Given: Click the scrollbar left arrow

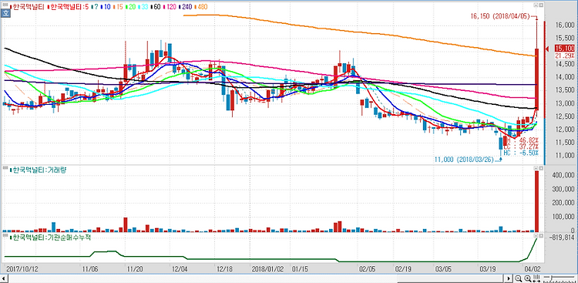Looking at the screenshot, I should pyautogui.click(x=4, y=278).
